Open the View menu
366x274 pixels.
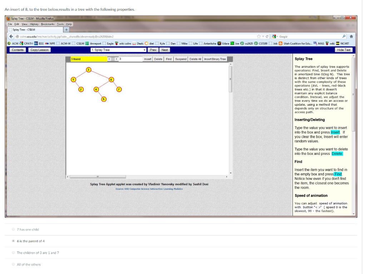(25, 24)
